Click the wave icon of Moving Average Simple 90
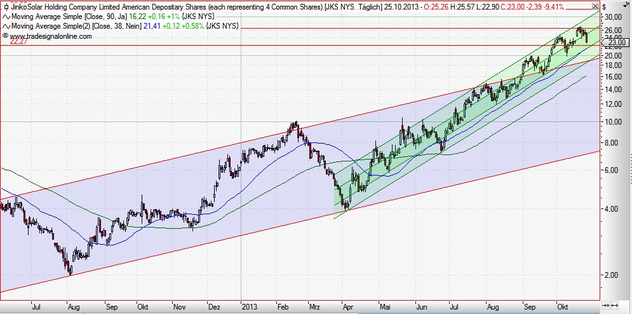 click(6, 16)
